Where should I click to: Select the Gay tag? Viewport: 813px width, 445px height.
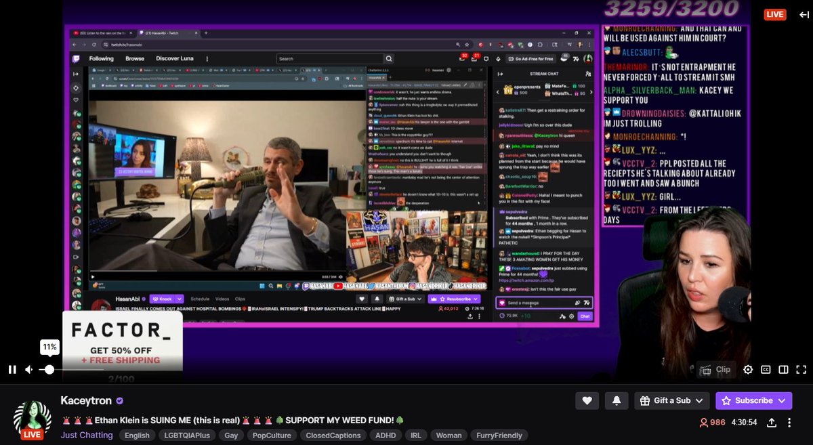click(231, 436)
